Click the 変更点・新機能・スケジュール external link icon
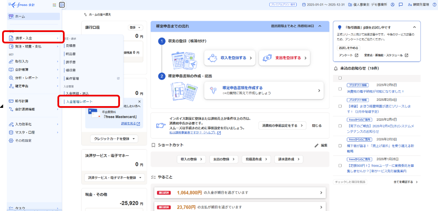The width and height of the screenshot is (438, 211). [406, 55]
